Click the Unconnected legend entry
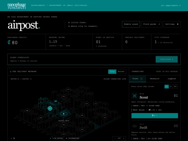 point(73,138)
